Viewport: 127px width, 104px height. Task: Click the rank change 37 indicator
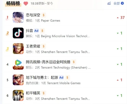pos(121,18)
